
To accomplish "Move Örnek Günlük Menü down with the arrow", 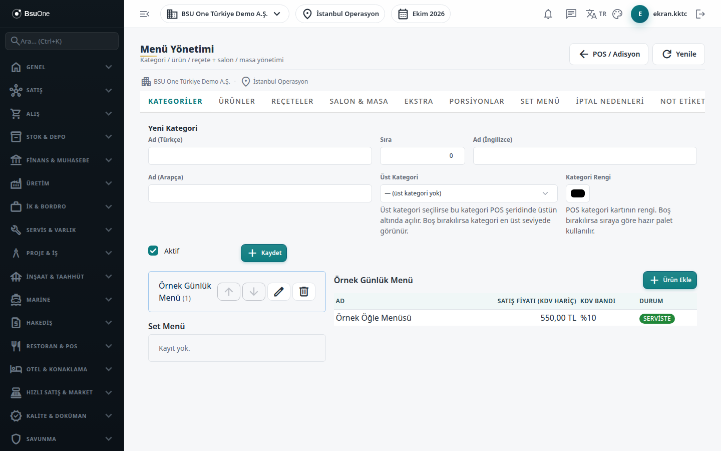I will click(x=254, y=292).
